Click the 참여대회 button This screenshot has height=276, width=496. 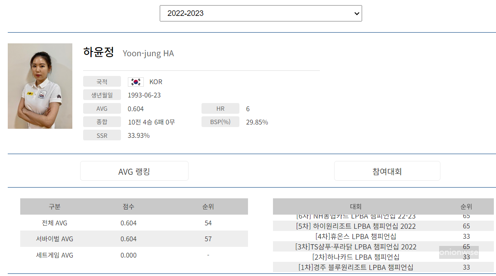387,171
